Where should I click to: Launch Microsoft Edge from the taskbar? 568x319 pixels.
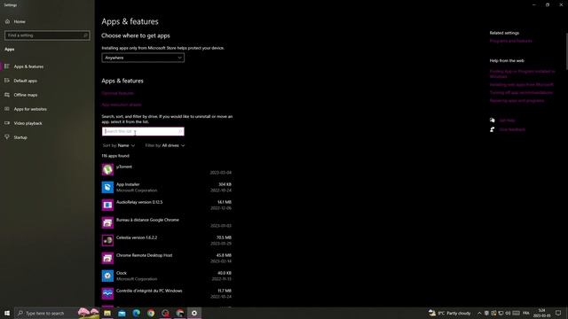(136, 313)
